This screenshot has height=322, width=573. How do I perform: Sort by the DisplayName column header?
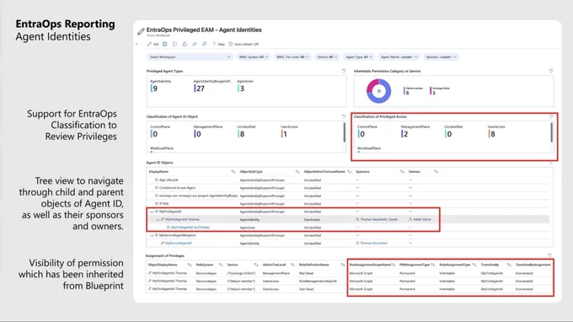pyautogui.click(x=159, y=171)
